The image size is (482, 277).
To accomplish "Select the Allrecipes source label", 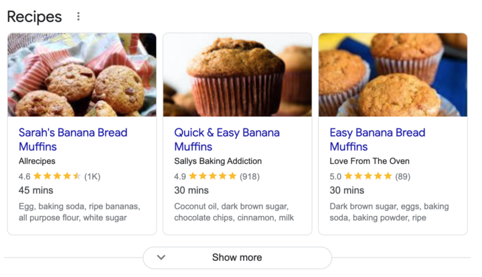I will click(37, 161).
